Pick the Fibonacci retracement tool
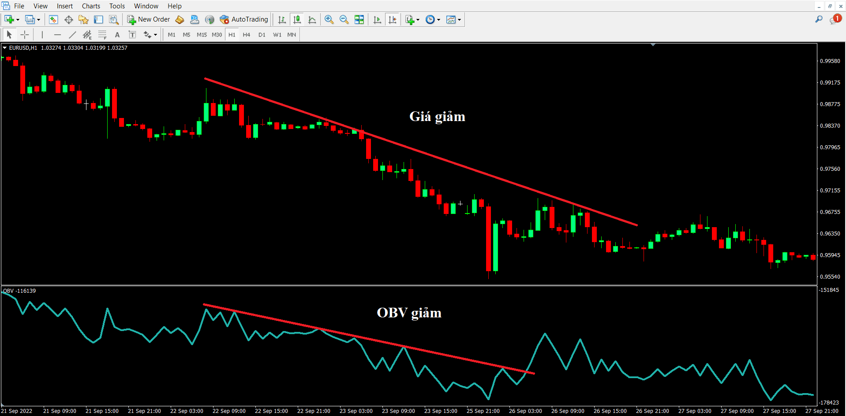The width and height of the screenshot is (846, 416). (102, 34)
